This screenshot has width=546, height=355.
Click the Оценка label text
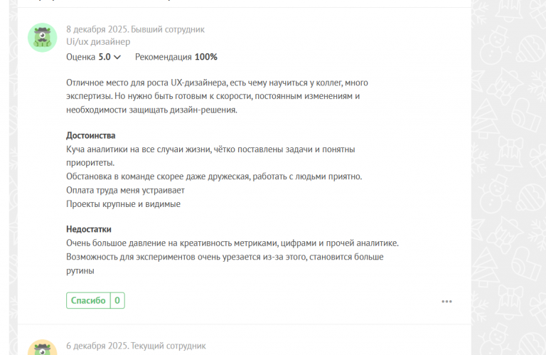[80, 57]
